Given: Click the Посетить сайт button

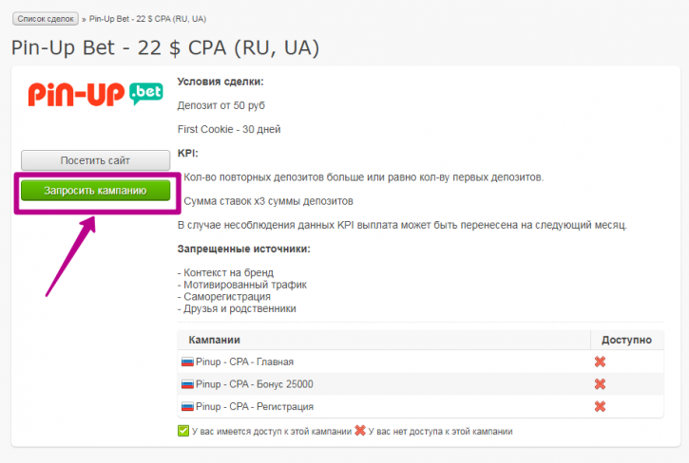Looking at the screenshot, I should point(95,160).
